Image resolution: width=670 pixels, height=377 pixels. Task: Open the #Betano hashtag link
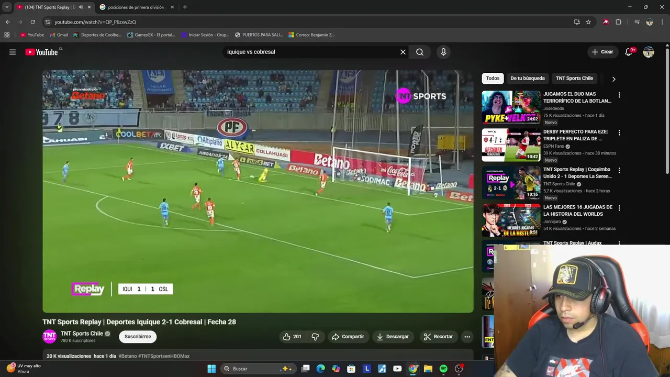pyautogui.click(x=128, y=356)
